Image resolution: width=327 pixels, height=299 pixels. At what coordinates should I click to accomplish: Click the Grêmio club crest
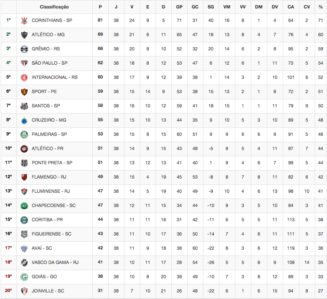coord(24,49)
